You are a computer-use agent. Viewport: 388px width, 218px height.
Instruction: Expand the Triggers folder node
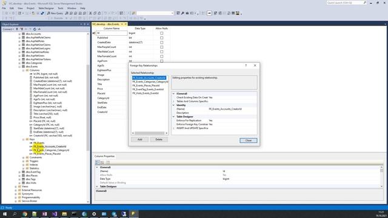pos(24,161)
